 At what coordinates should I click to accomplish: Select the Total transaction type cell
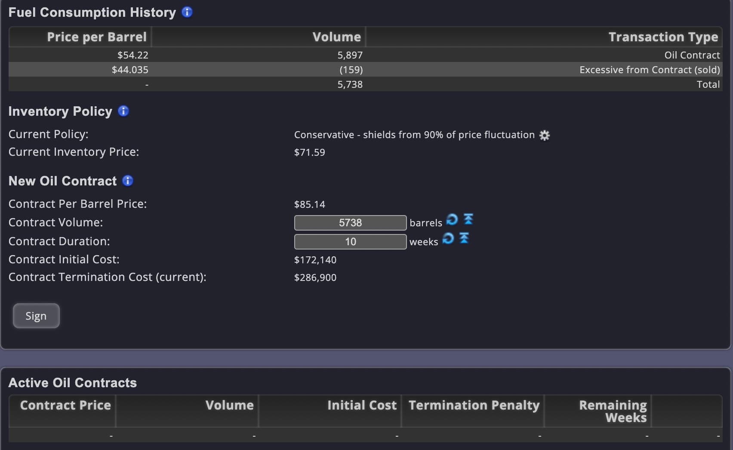click(708, 84)
